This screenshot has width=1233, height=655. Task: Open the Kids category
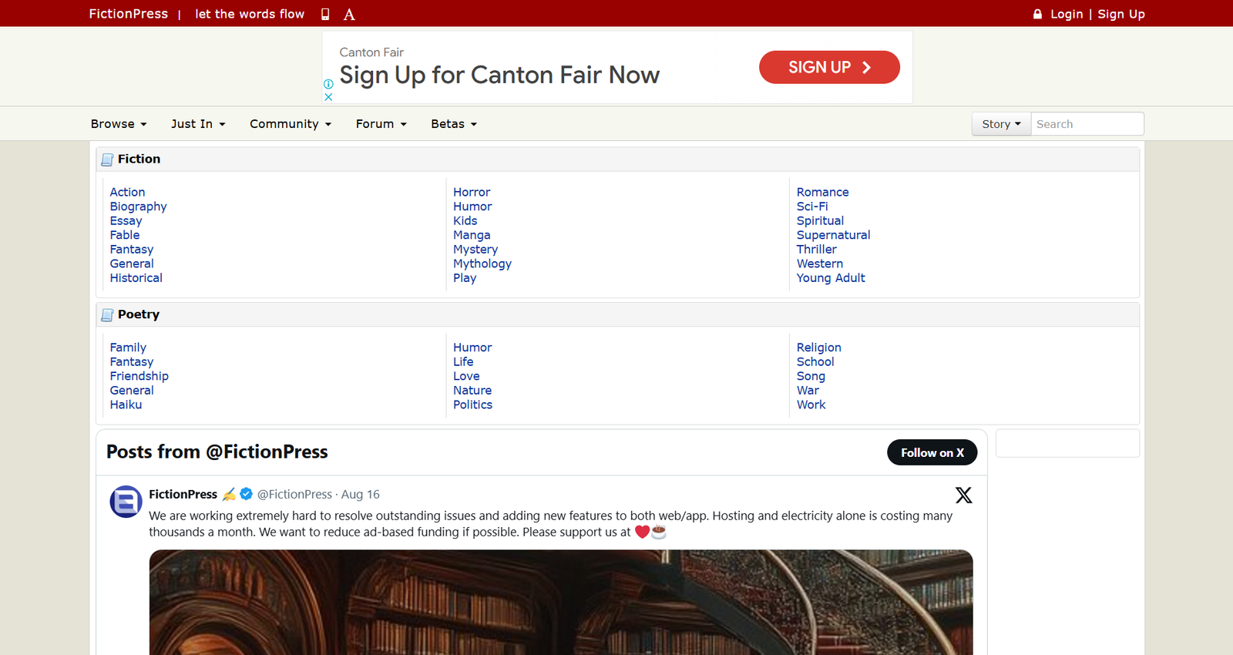pyautogui.click(x=465, y=220)
